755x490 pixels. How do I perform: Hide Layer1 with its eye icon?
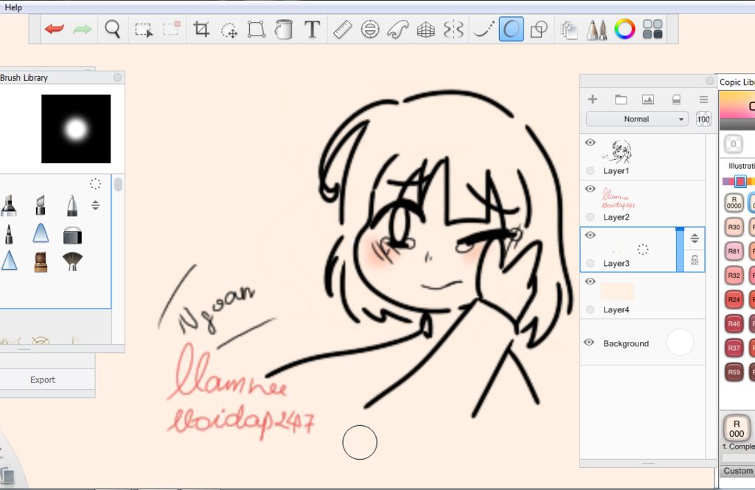pyautogui.click(x=591, y=142)
